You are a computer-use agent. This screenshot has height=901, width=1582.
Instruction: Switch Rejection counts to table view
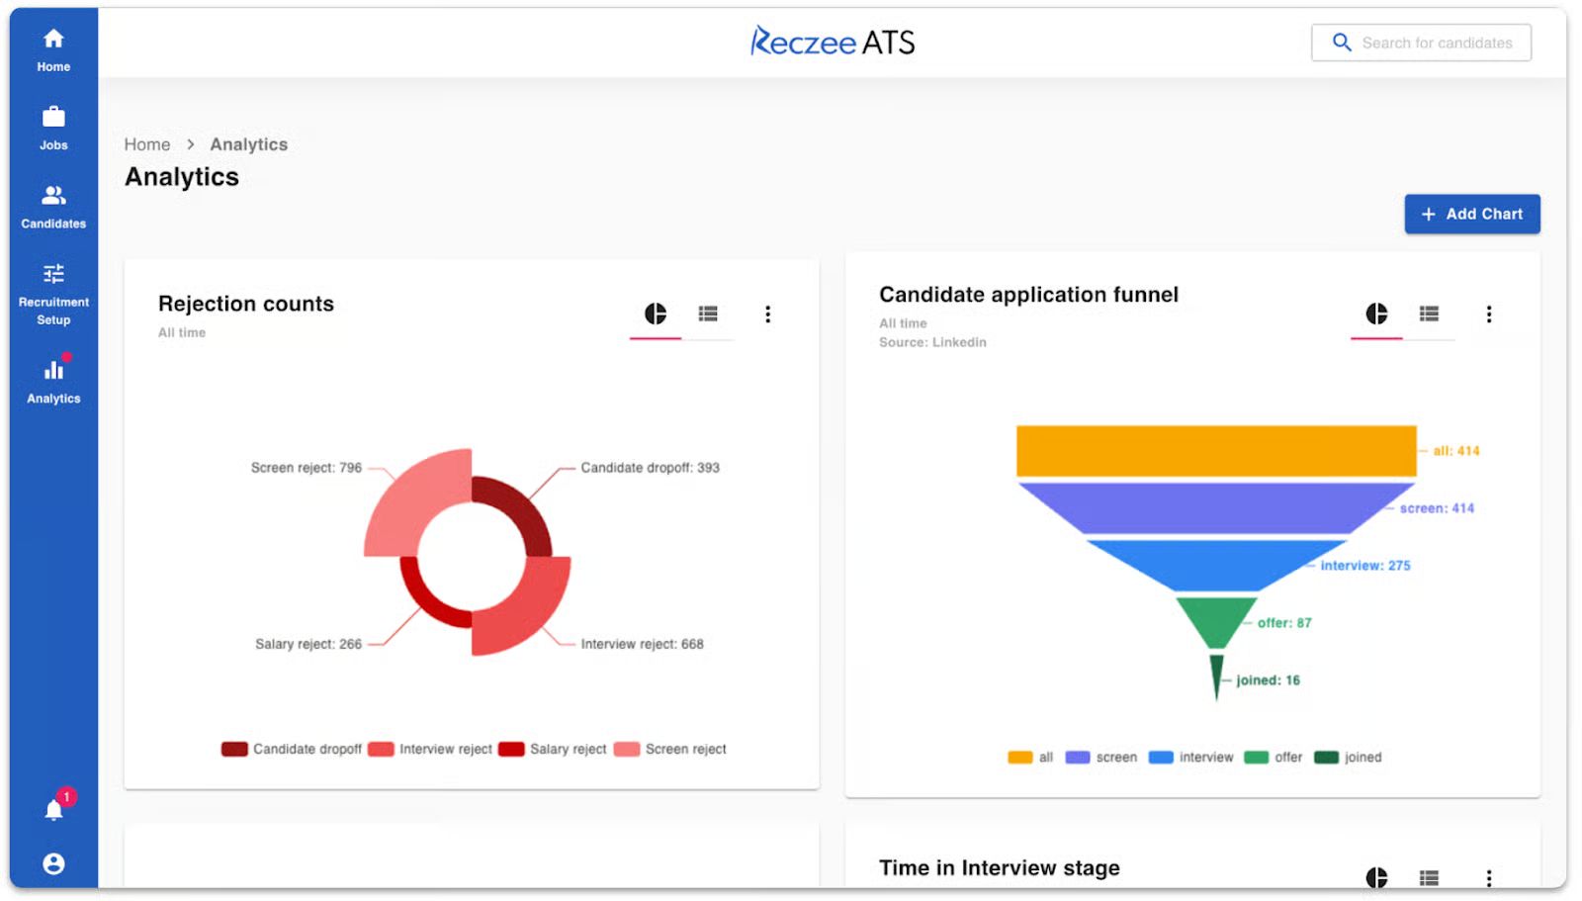pyautogui.click(x=708, y=315)
